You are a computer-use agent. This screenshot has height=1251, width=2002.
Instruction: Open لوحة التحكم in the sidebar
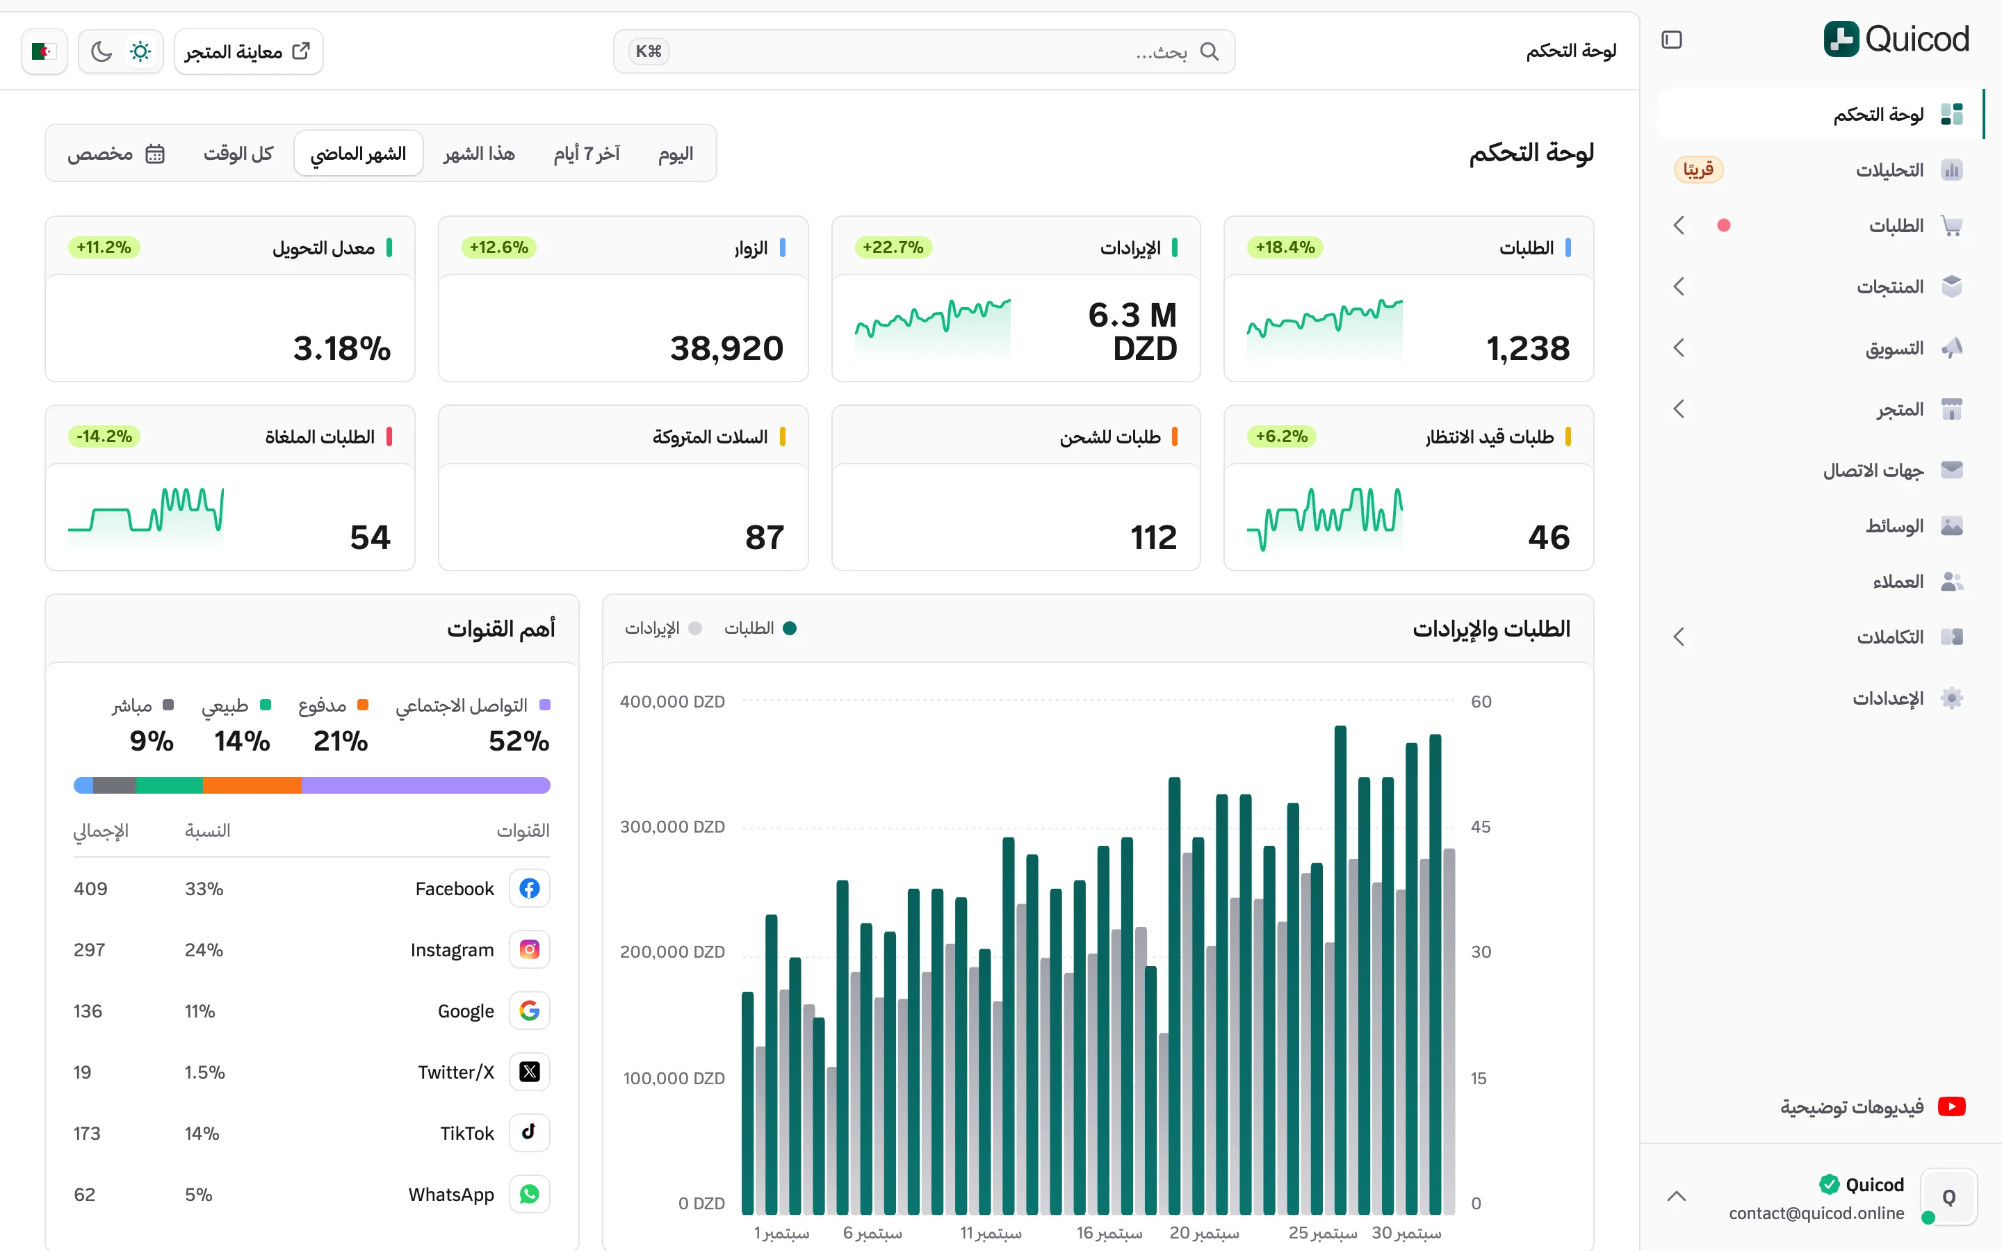(1820, 114)
